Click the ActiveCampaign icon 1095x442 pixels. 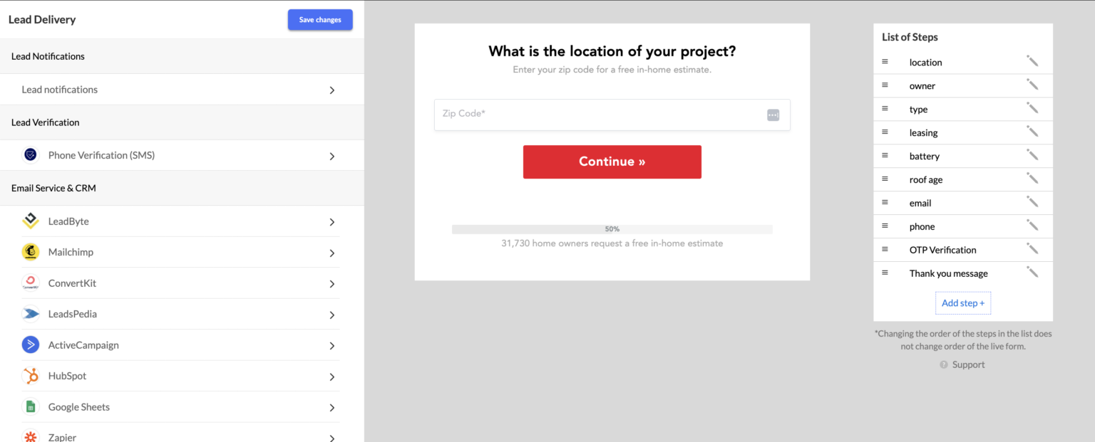(31, 344)
